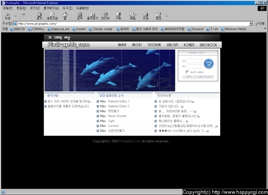Open the Favorites menu in the menu bar
Image resolution: width=268 pixels, height=195 pixels.
click(51, 8)
